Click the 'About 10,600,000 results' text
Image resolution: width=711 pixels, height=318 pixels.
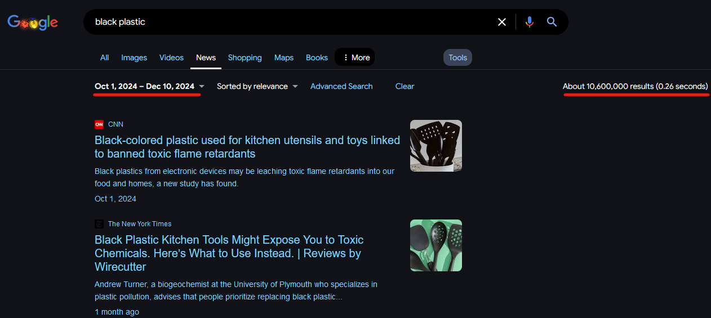pos(636,86)
